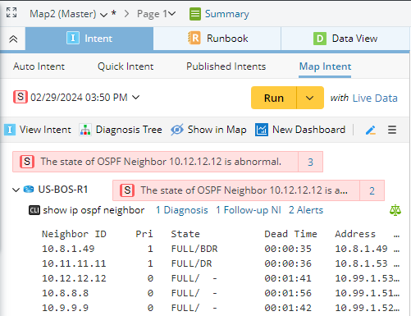This screenshot has width=411, height=316.
Task: Click the US-BOS-R1 router icon
Action: (29, 189)
